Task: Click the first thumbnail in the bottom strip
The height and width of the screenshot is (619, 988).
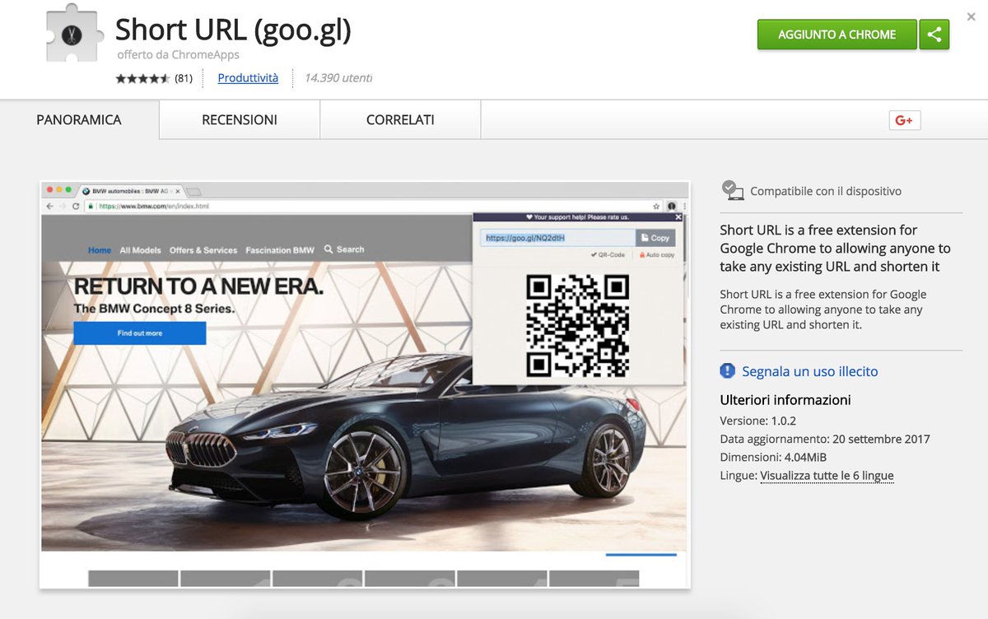Action: click(x=133, y=579)
